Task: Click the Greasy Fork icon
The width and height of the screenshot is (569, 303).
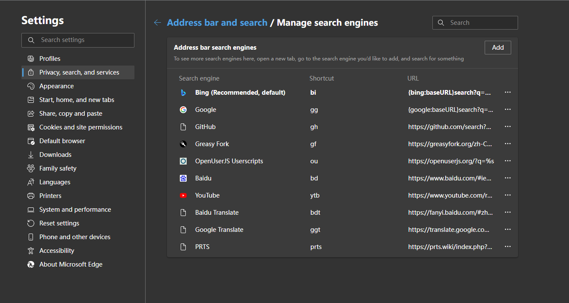Action: click(183, 144)
